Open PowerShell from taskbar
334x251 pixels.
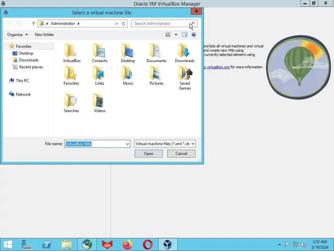[x=46, y=244]
